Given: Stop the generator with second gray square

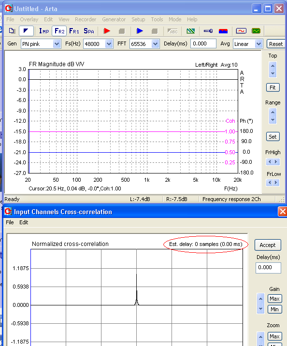Looking at the screenshot, I should click(155, 31).
